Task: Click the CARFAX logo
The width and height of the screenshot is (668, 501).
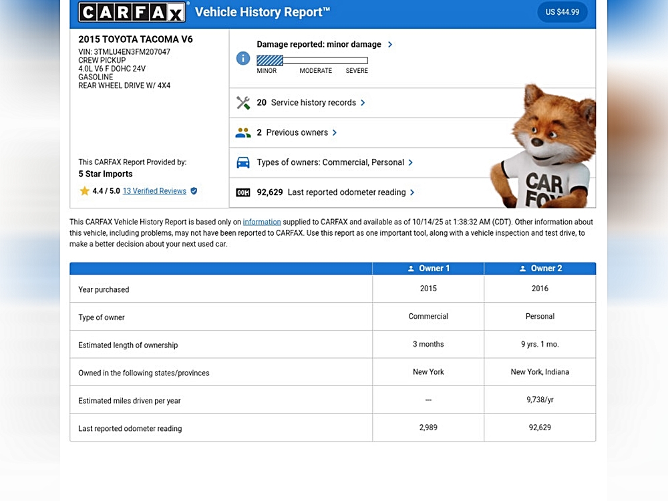Action: [x=133, y=12]
